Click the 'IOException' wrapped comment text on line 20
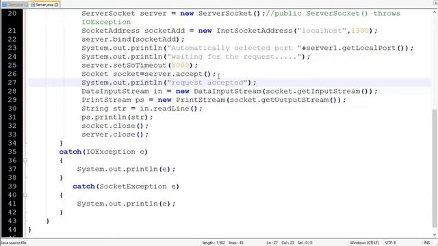This screenshot has height=246, width=438. pyautogui.click(x=106, y=22)
